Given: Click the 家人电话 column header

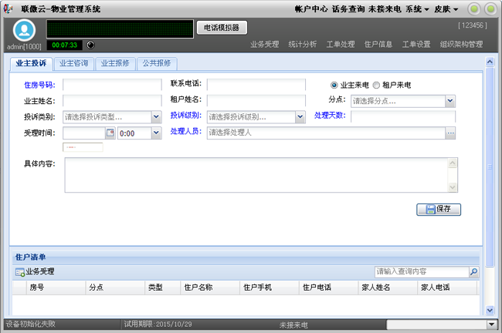Looking at the screenshot, I should 446,288.
